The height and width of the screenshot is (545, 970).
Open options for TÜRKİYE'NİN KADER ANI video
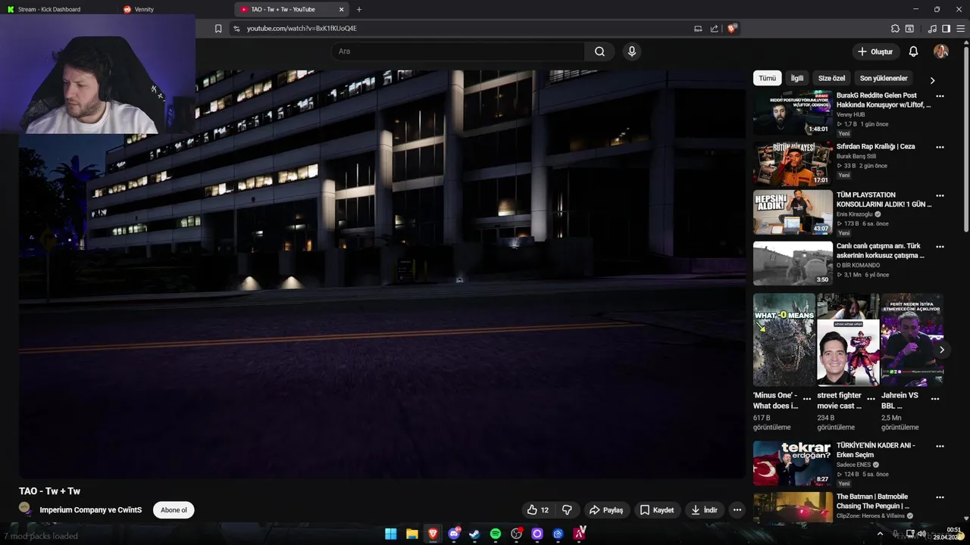(x=940, y=446)
